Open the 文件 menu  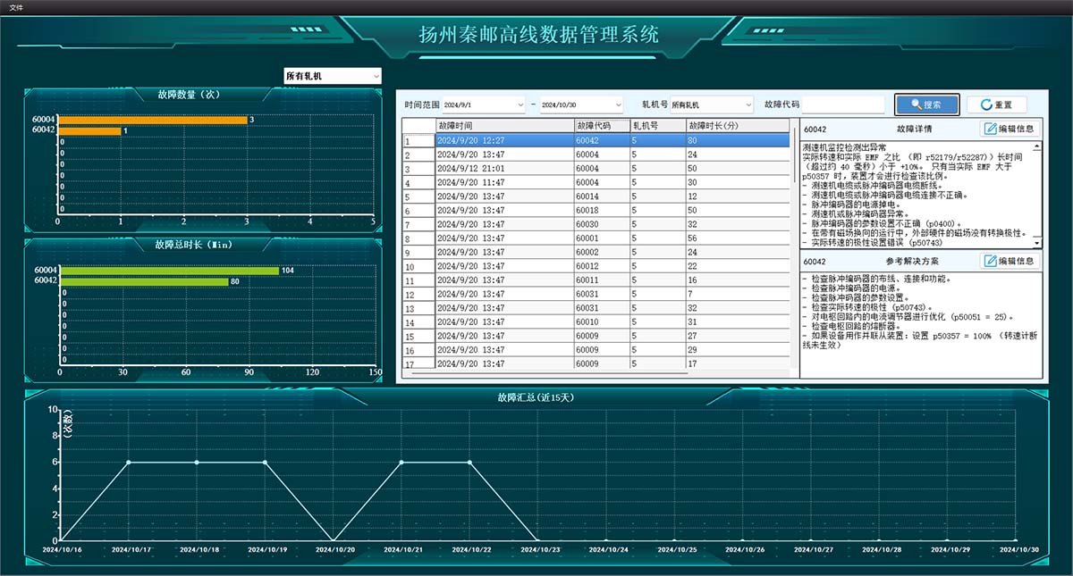point(16,6)
